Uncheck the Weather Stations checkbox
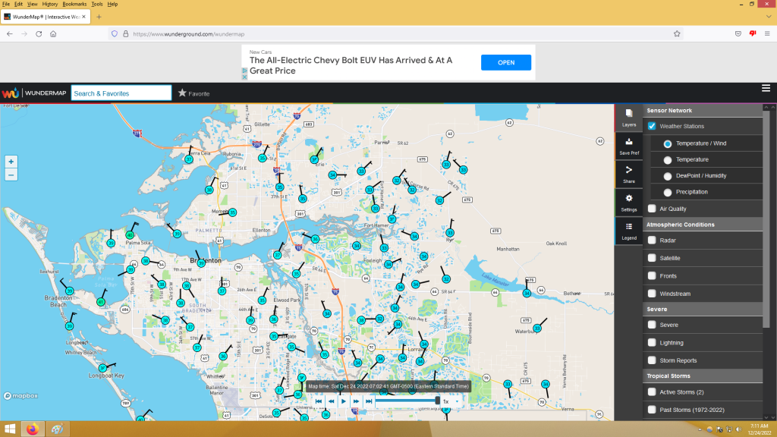777x437 pixels. coord(652,126)
